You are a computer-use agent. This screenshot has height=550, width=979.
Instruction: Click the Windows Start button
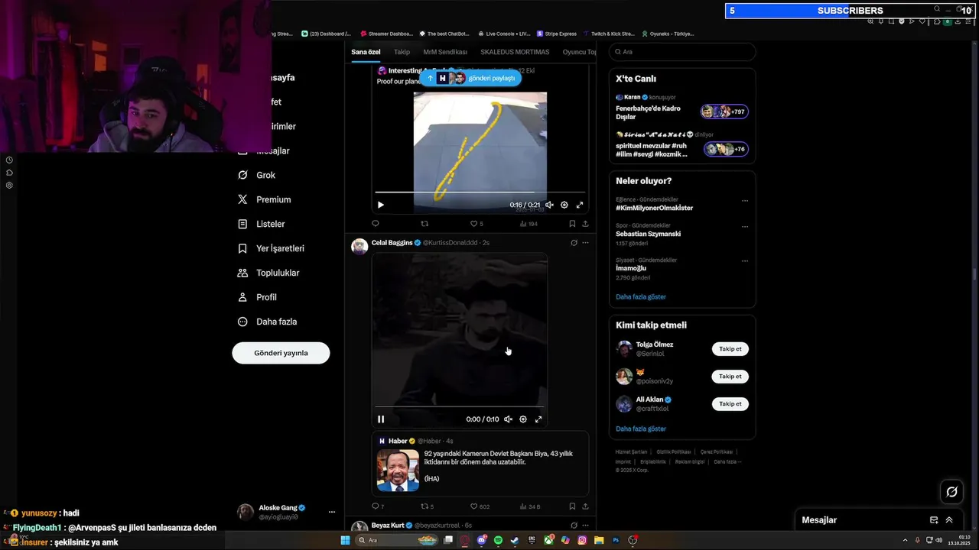[x=345, y=540]
